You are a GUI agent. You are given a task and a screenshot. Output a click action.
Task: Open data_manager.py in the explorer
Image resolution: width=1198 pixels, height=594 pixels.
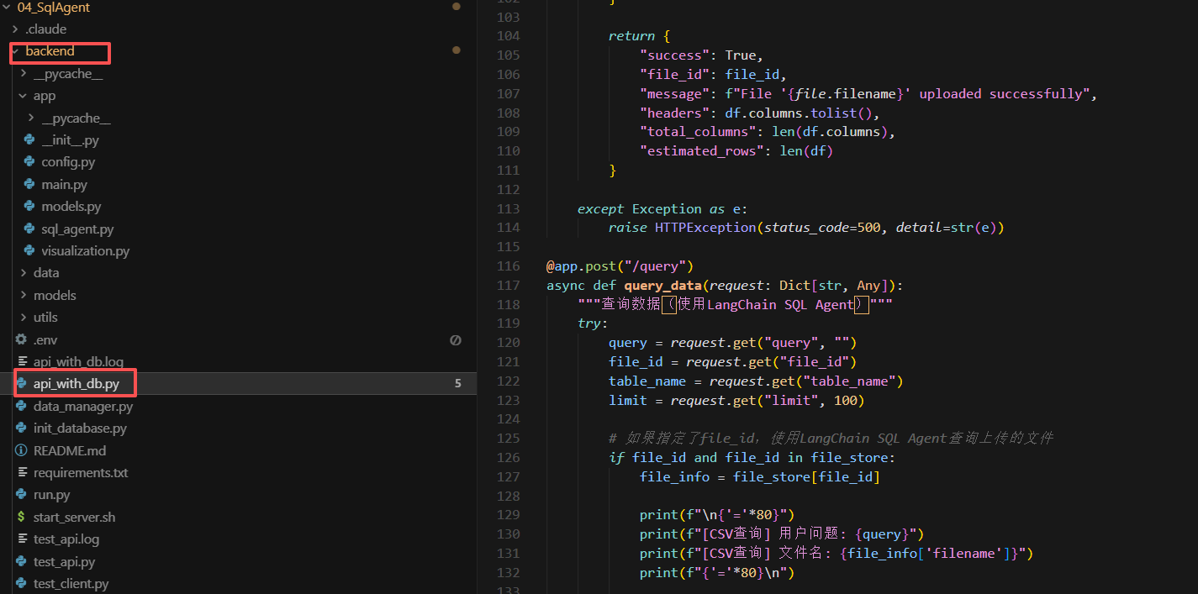[83, 407]
